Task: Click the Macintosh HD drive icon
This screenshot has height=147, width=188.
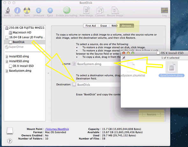Action: pos(11,32)
